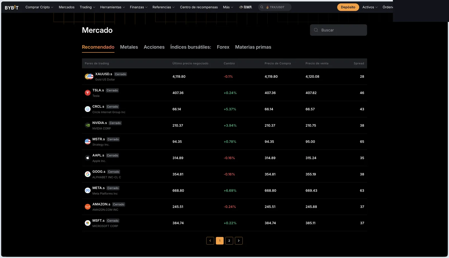Open the Activos dropdown

[x=370, y=7]
